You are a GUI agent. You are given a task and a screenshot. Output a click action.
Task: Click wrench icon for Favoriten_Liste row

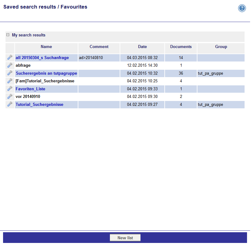coord(10,88)
